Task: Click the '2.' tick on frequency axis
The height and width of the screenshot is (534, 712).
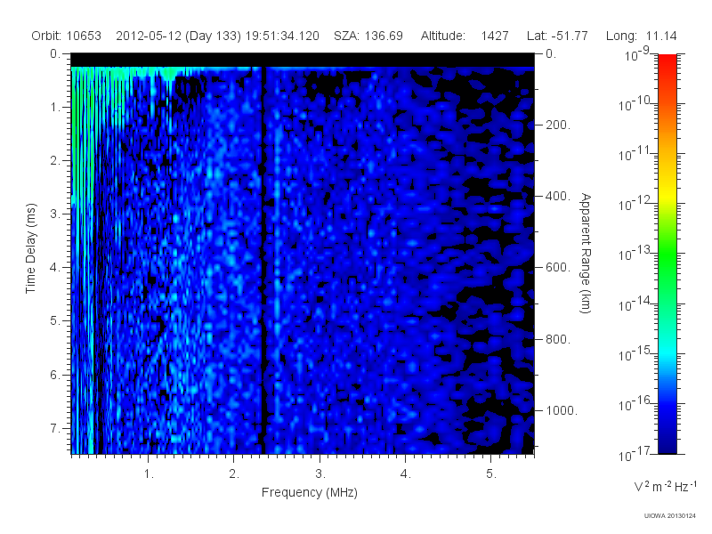Action: pyautogui.click(x=234, y=474)
